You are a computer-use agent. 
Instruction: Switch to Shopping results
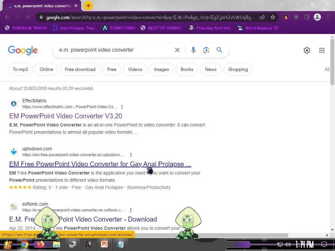pyautogui.click(x=238, y=69)
